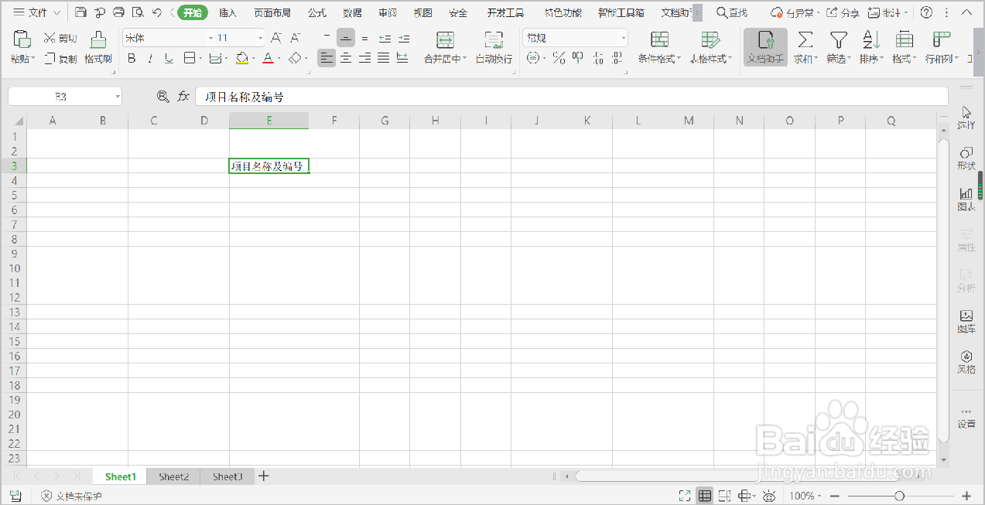
Task: Open the number format dropdown (常规)
Action: (x=624, y=38)
